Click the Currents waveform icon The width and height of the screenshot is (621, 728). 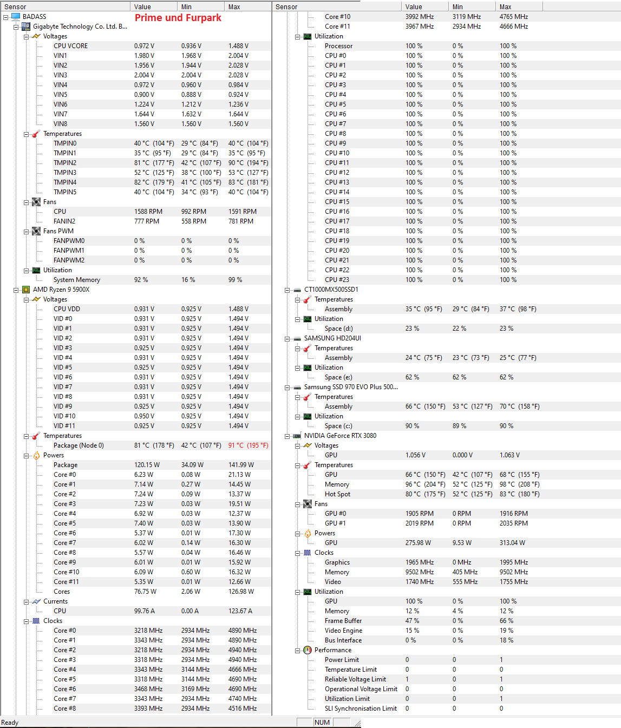coord(36,601)
